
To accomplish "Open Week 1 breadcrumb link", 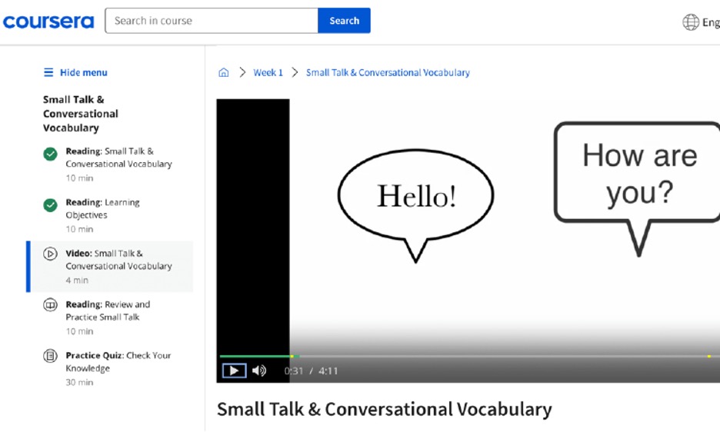I will pyautogui.click(x=268, y=72).
